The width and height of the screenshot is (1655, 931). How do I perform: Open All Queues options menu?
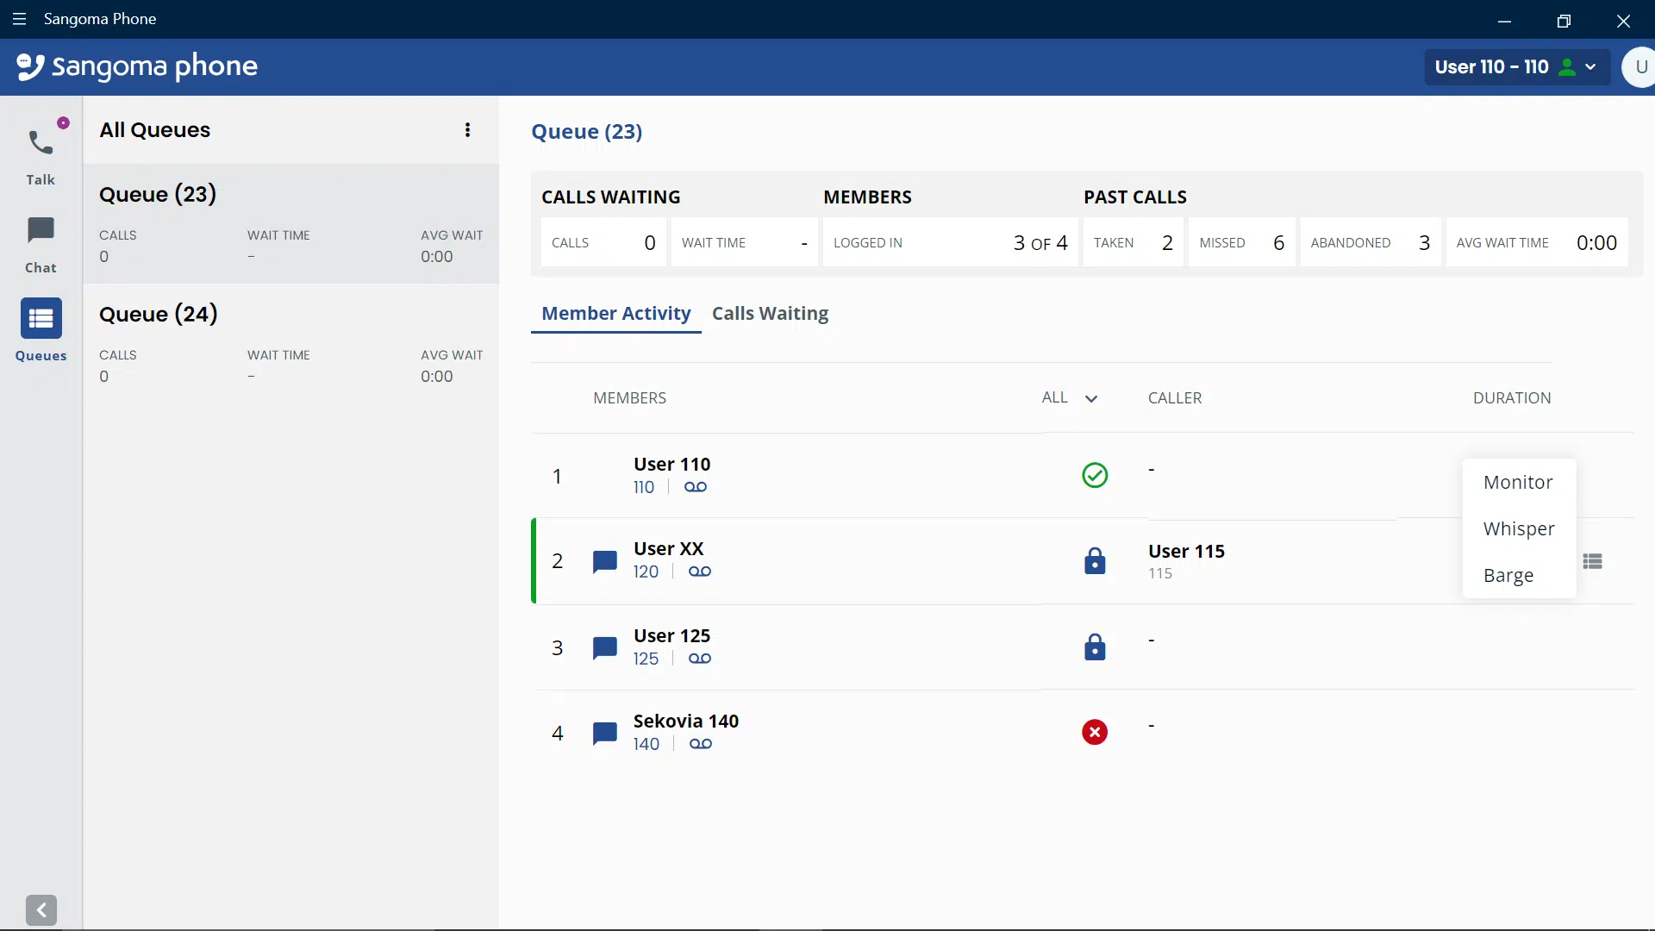[x=467, y=130]
